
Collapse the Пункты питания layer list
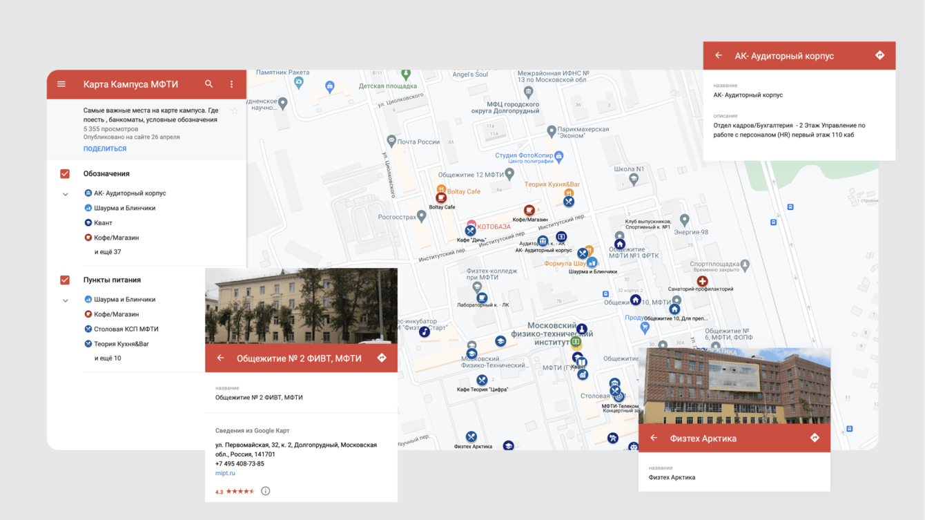(x=66, y=300)
